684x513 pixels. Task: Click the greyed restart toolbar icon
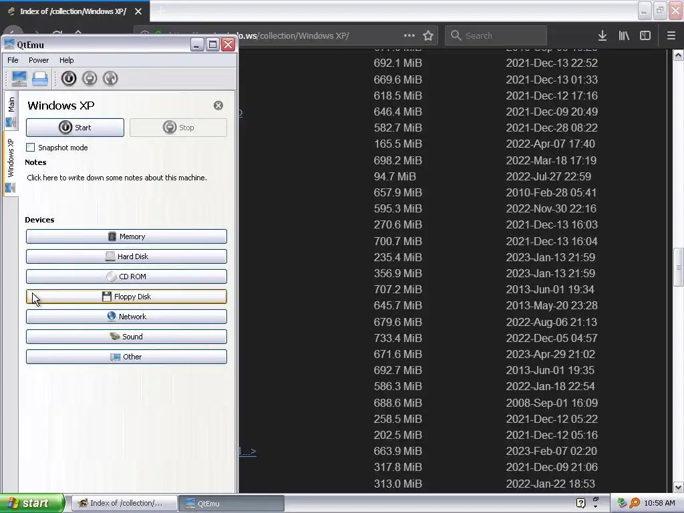pos(110,79)
